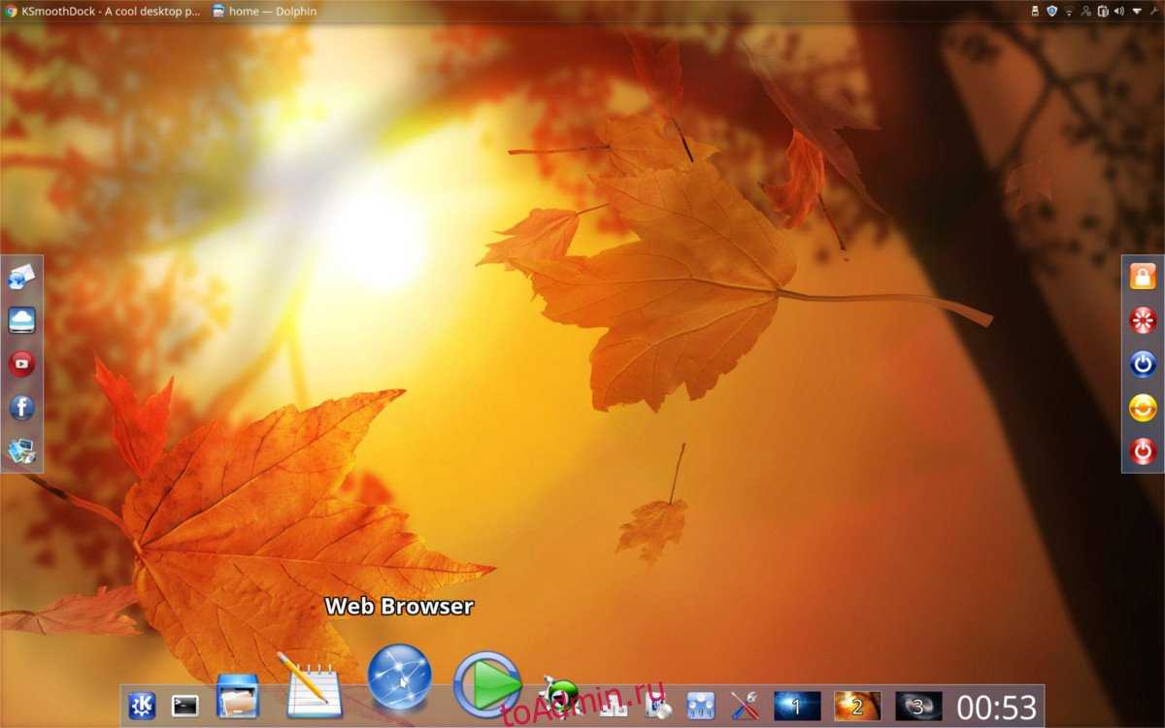
Task: Launch the notepad text editor icon
Action: tap(309, 687)
